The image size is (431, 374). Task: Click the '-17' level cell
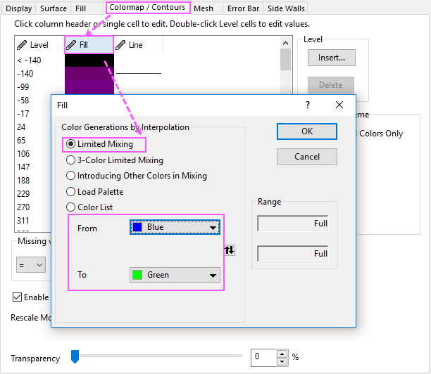coord(23,114)
